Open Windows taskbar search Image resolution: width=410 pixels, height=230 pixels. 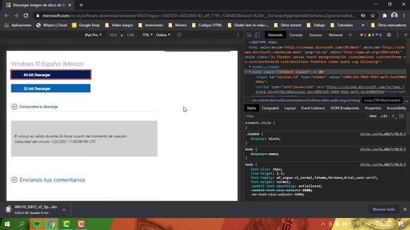[x=22, y=224]
